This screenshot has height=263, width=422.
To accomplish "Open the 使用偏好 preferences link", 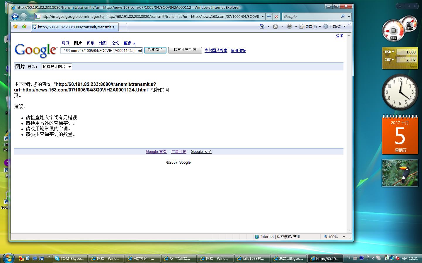I will click(238, 50).
